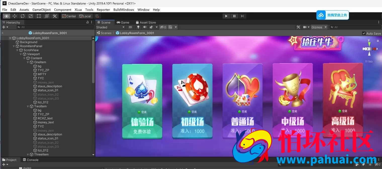Toggle scene audio speaker icon
Viewport: 382px width, 169px height.
(x=145, y=27)
